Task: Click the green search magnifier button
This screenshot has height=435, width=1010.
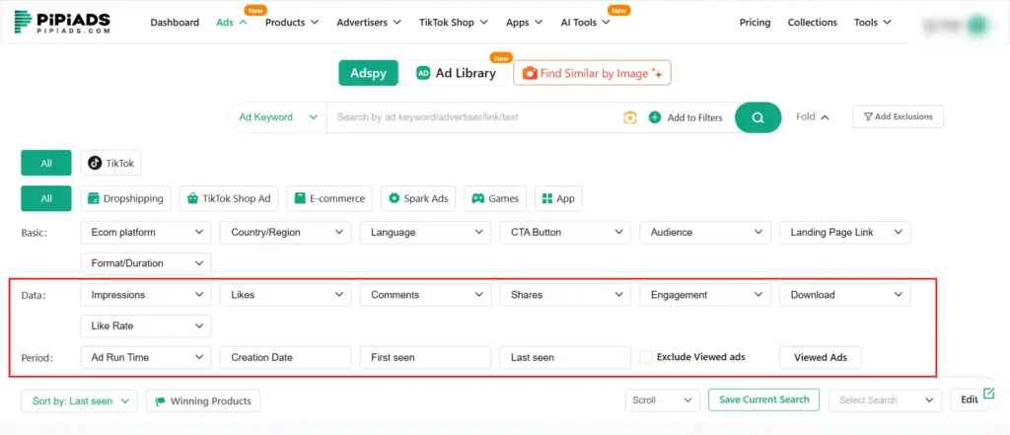Action: point(757,117)
